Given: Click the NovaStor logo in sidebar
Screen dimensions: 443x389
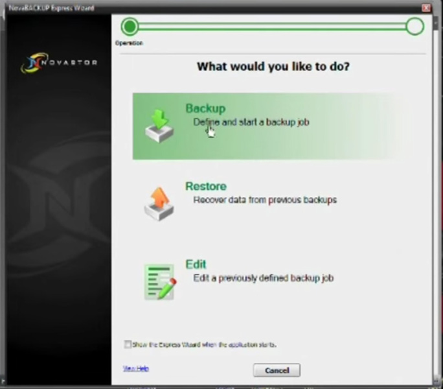Looking at the screenshot, I should pyautogui.click(x=60, y=62).
